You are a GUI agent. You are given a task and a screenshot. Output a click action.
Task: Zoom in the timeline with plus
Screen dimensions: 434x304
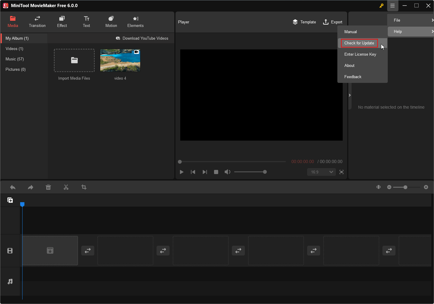[426, 187]
